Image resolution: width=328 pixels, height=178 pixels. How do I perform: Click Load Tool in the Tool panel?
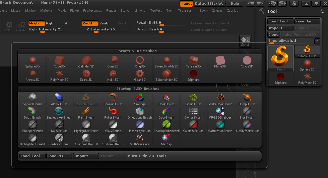pos(280,21)
